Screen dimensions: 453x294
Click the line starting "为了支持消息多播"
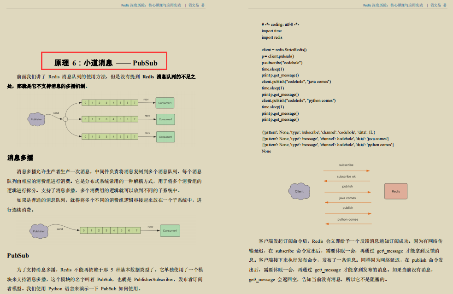click(x=110, y=270)
